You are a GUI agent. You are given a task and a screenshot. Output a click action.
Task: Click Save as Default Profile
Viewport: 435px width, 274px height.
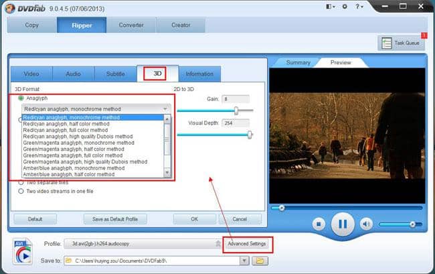point(115,219)
